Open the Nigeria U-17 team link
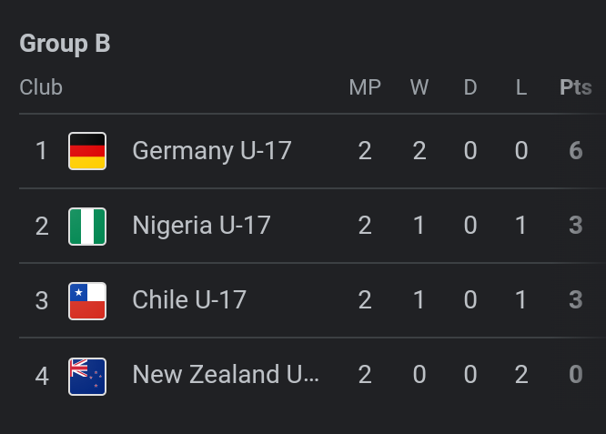Image resolution: width=606 pixels, height=434 pixels. 201,226
